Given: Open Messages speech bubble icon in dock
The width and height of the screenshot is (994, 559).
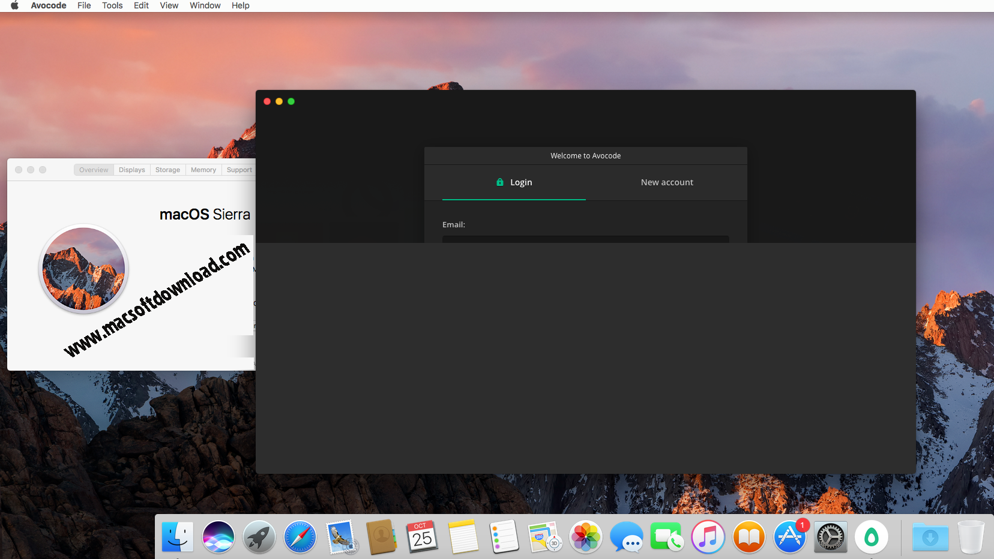Looking at the screenshot, I should (627, 537).
